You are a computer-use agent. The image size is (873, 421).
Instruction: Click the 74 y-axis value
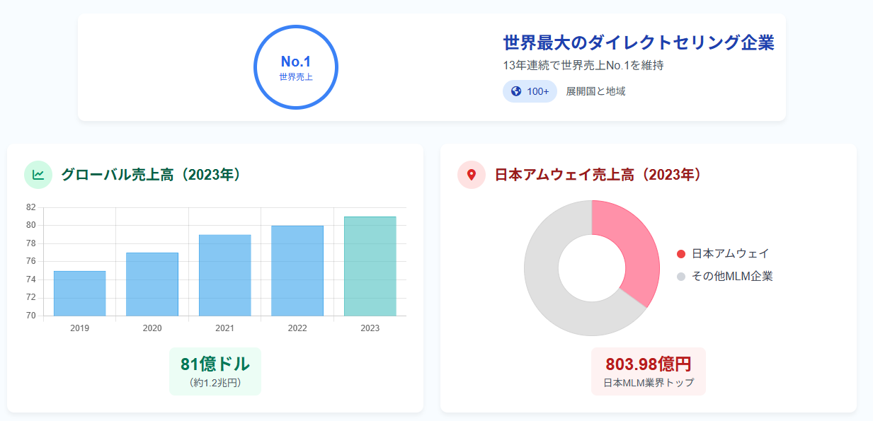30,279
